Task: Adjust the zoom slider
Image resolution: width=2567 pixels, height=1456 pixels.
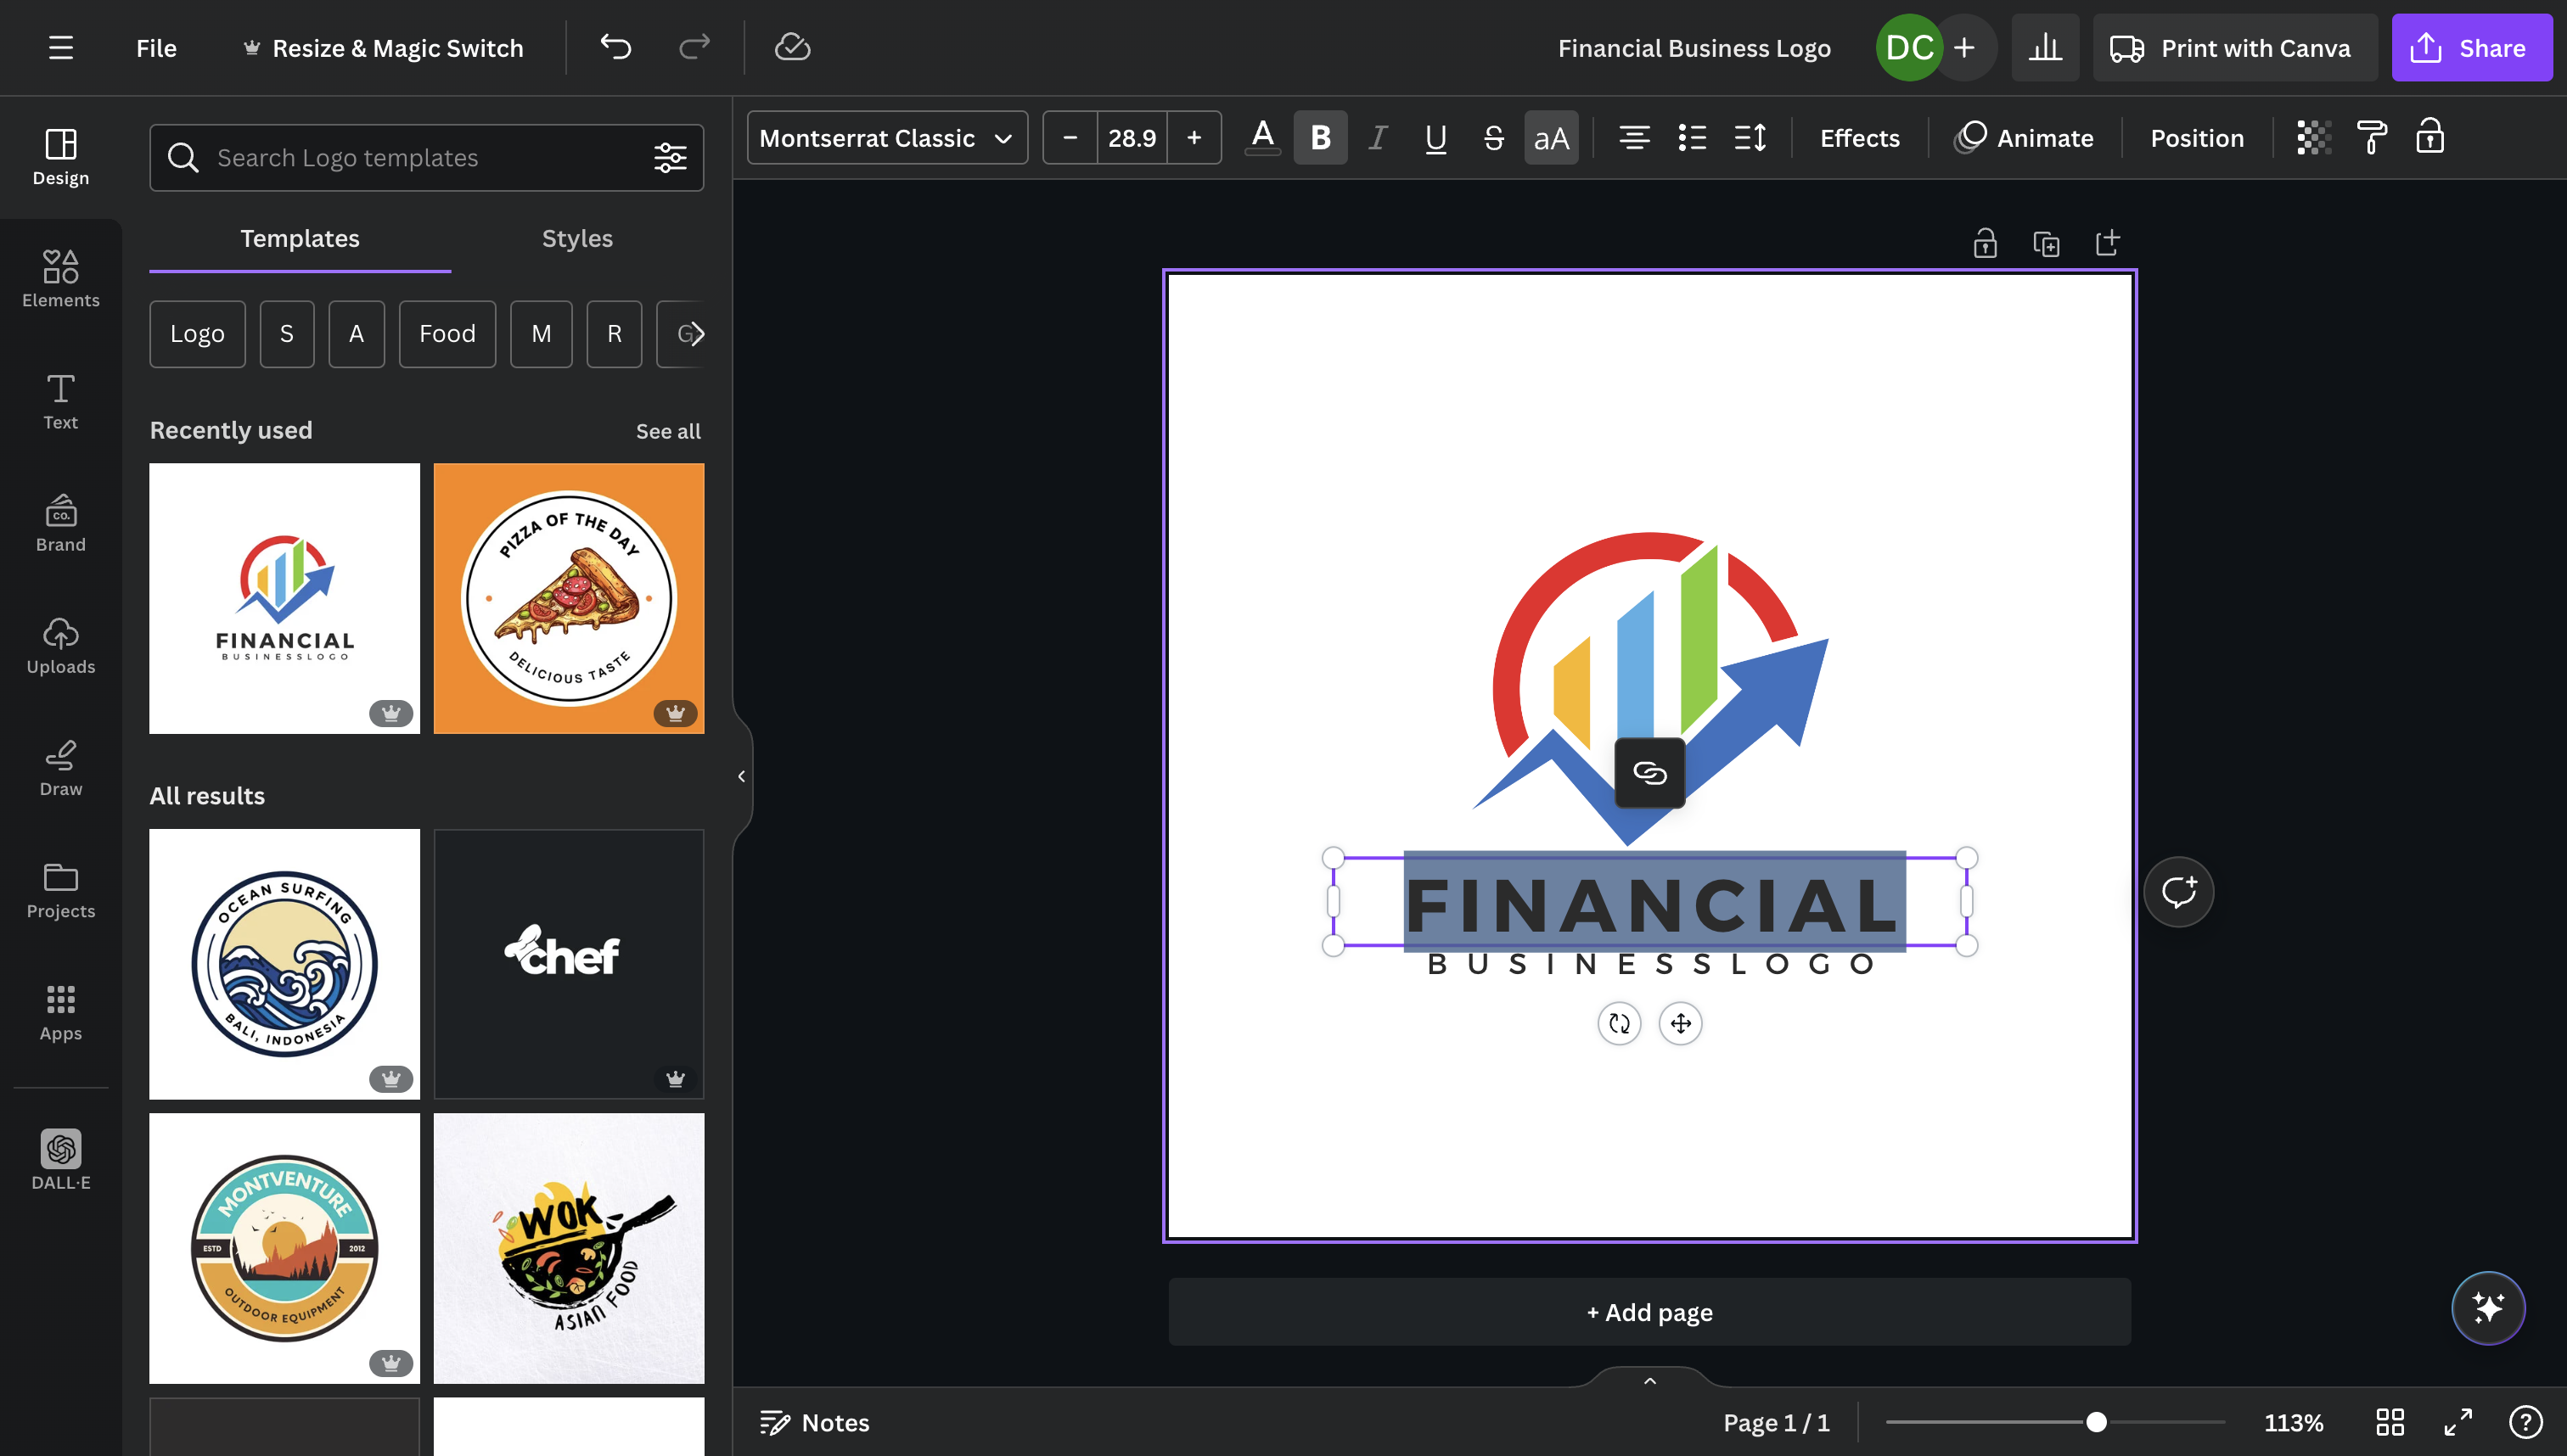Action: (2097, 1422)
